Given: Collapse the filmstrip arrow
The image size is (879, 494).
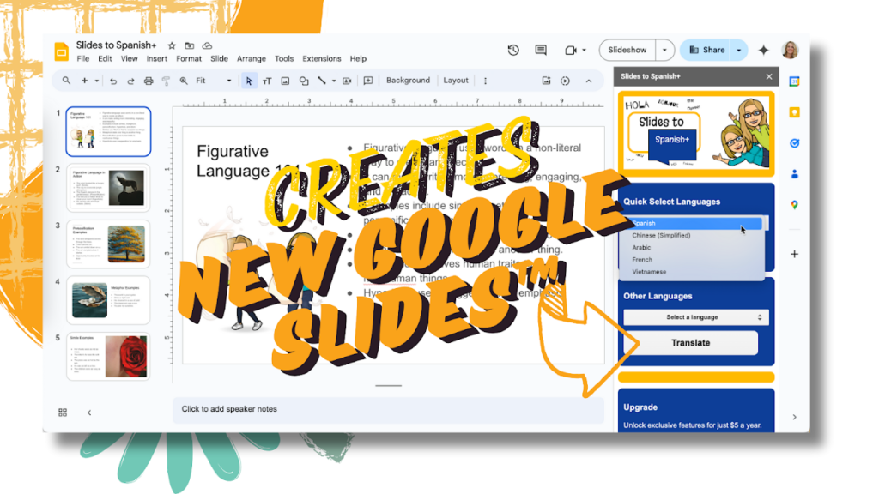Looking at the screenshot, I should [x=89, y=413].
